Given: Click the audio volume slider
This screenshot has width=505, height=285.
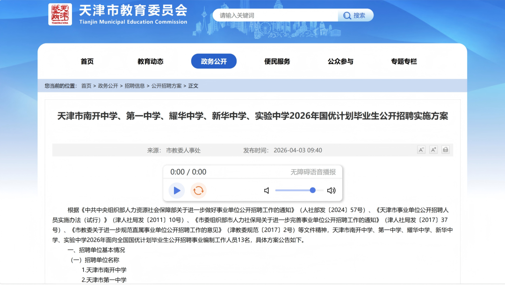Looking at the screenshot, I should (296, 190).
